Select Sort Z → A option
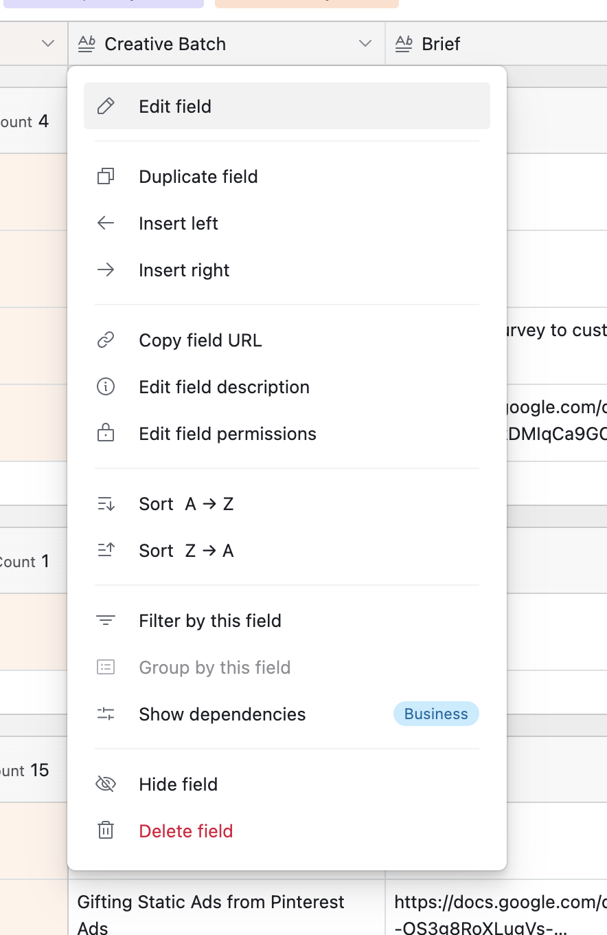 click(186, 551)
